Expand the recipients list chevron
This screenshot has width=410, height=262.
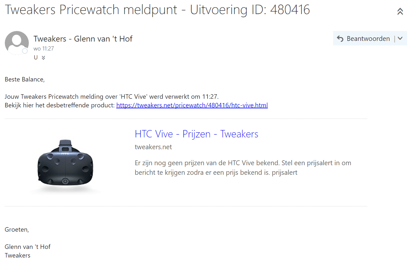point(43,58)
